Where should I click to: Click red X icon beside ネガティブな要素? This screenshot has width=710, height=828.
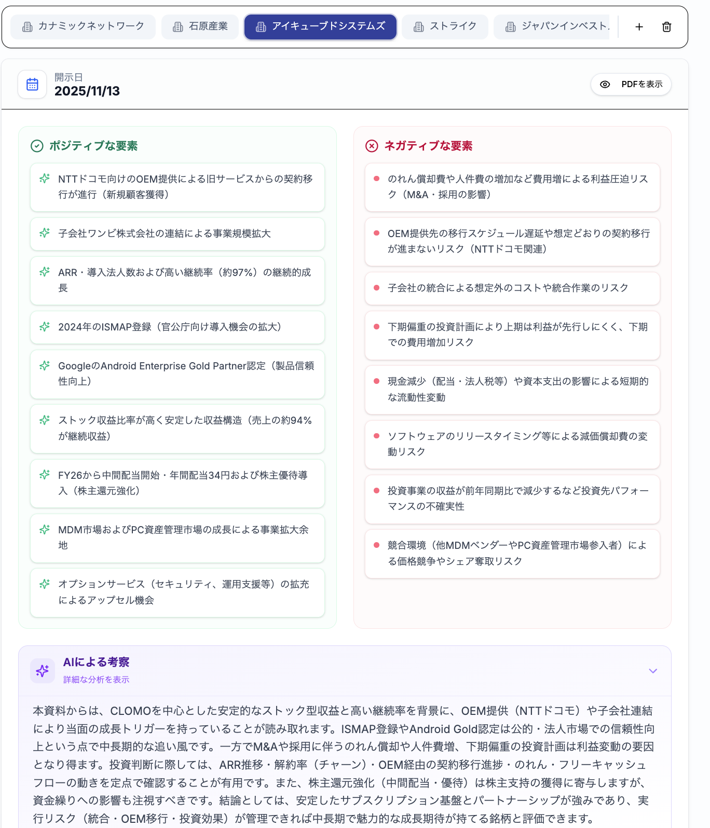(372, 146)
